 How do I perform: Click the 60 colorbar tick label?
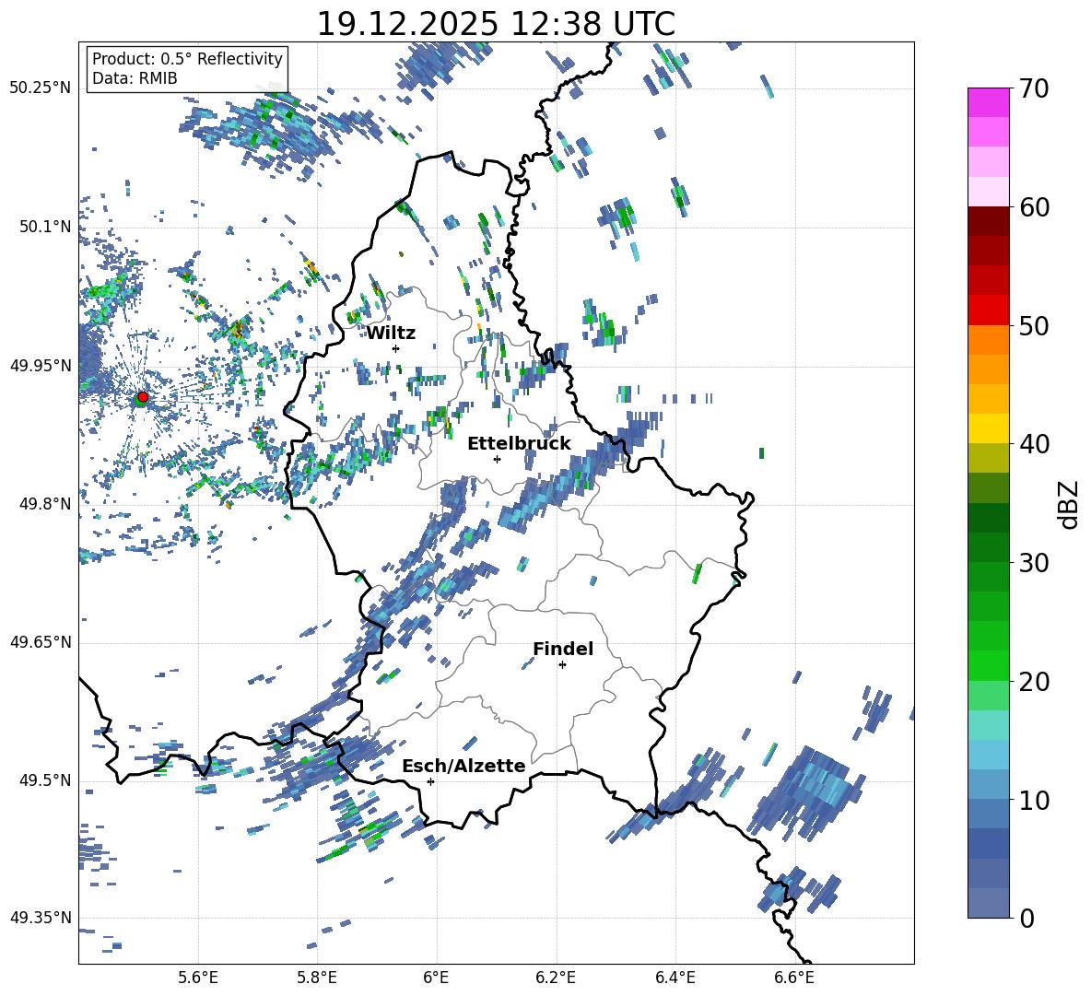pos(1035,207)
